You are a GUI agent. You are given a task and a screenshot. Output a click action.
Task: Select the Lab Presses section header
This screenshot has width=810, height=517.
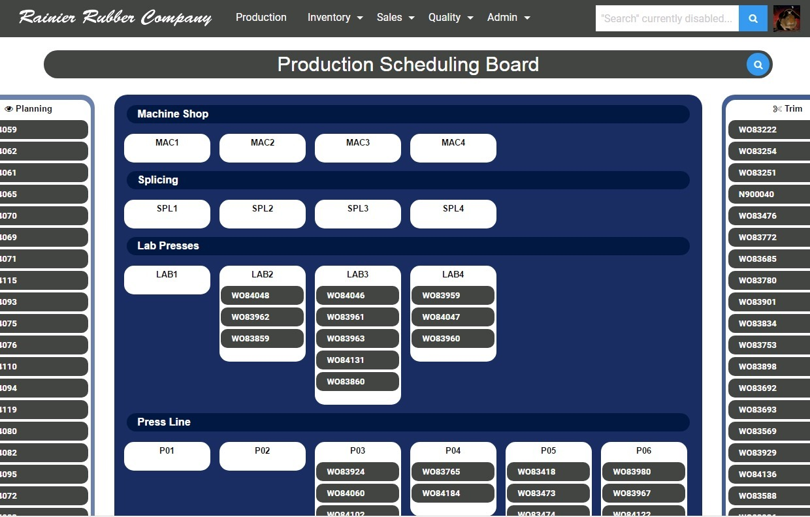[408, 246]
